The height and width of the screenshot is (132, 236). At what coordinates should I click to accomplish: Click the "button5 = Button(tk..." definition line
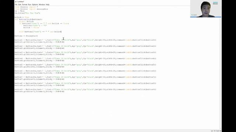tap(85, 65)
